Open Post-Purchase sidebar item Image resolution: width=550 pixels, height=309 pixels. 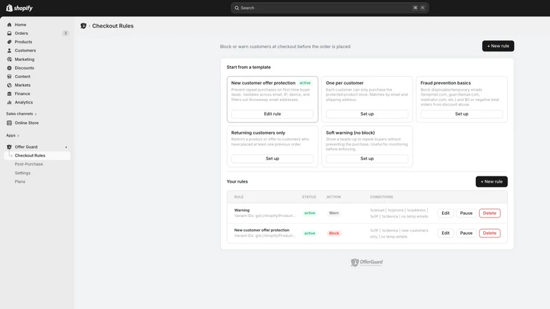[29, 164]
